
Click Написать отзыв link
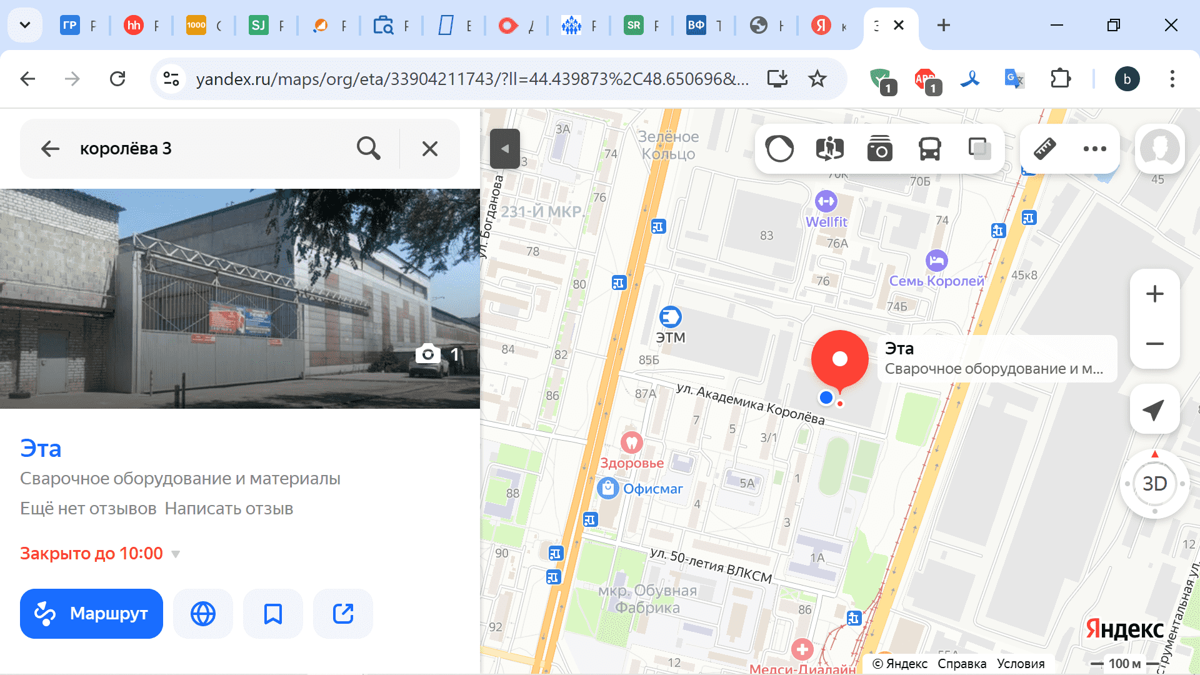tap(229, 508)
